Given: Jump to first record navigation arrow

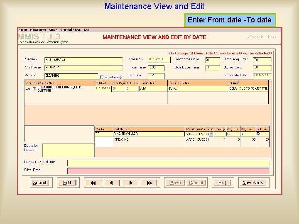Looking at the screenshot, I should coord(93,183).
